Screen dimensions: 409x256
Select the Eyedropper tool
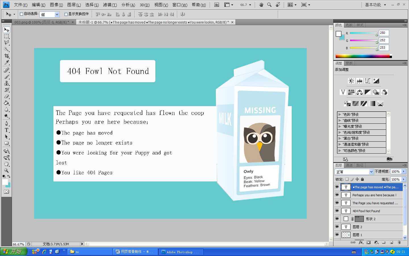pos(7,62)
